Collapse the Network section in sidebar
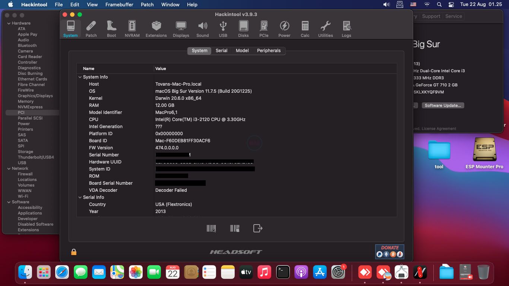The width and height of the screenshot is (509, 286). (9, 168)
